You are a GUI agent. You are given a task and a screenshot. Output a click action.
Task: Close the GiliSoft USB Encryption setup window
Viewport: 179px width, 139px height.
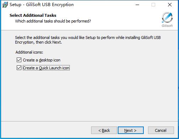tap(170, 5)
